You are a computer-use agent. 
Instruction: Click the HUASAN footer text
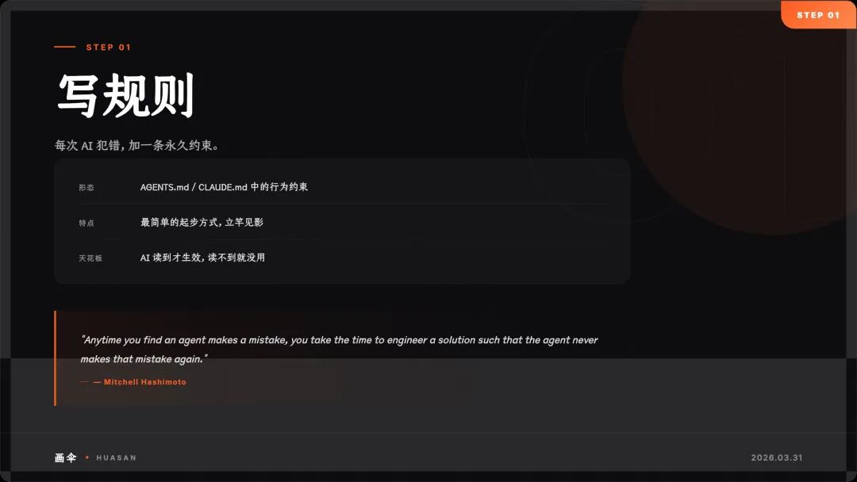pyautogui.click(x=117, y=457)
